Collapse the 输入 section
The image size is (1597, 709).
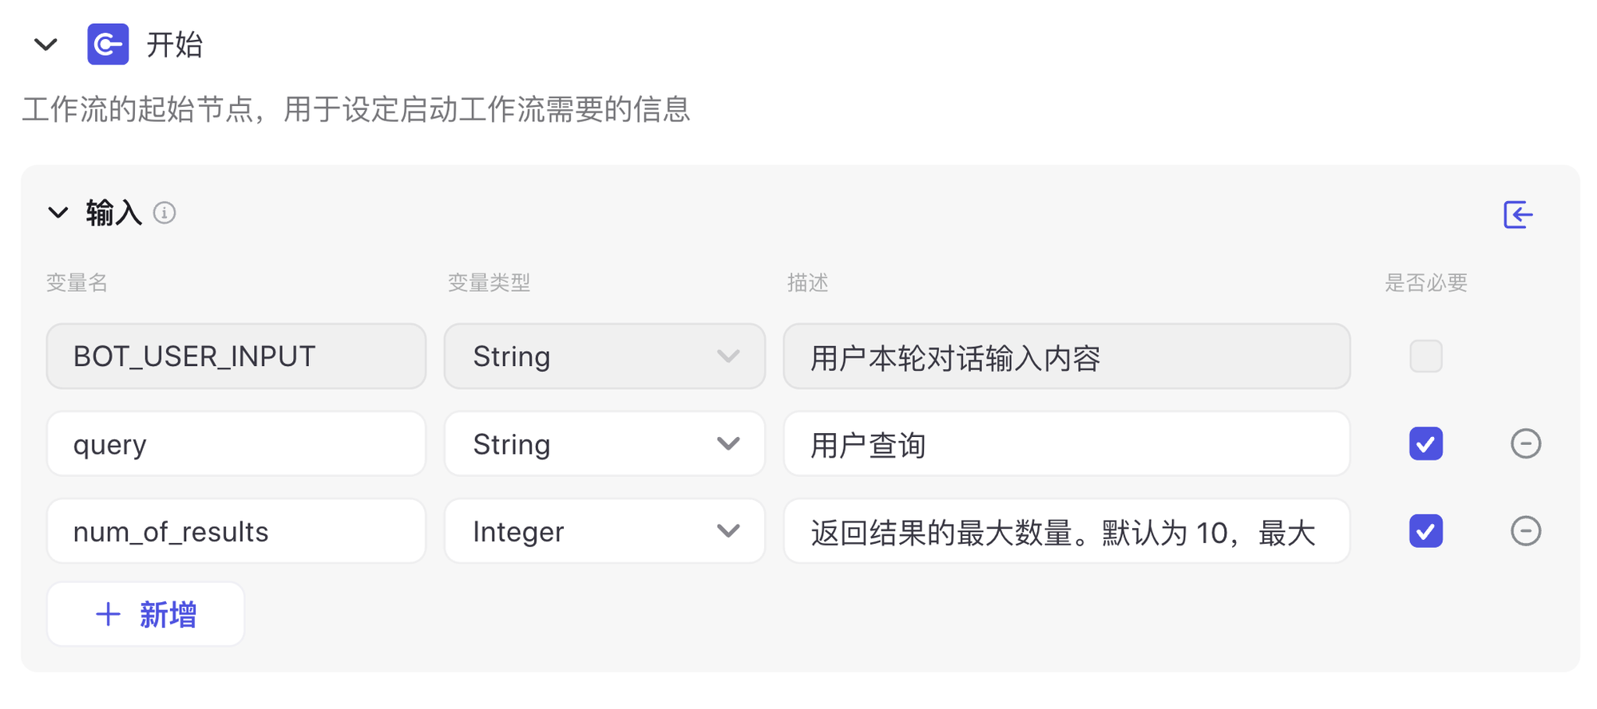click(x=58, y=213)
